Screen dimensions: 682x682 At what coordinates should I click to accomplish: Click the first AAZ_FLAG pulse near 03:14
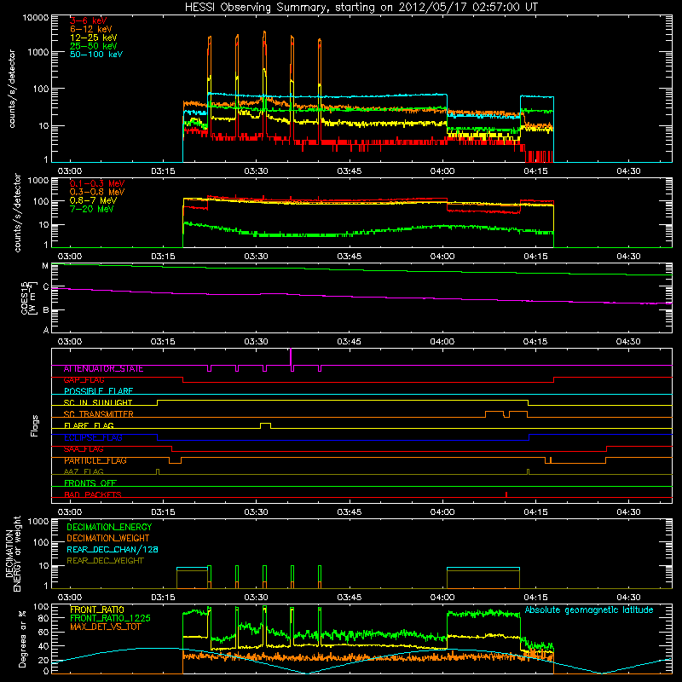[x=158, y=471]
